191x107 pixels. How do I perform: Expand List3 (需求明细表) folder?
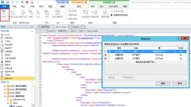coord(5,90)
